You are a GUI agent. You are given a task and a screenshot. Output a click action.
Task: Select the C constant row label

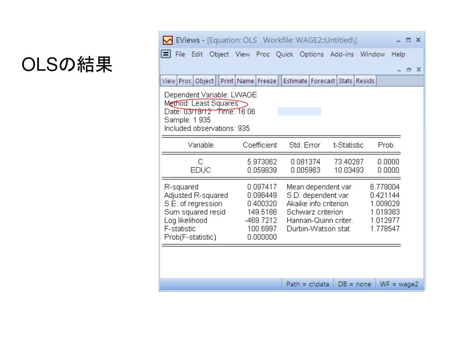[x=200, y=162]
